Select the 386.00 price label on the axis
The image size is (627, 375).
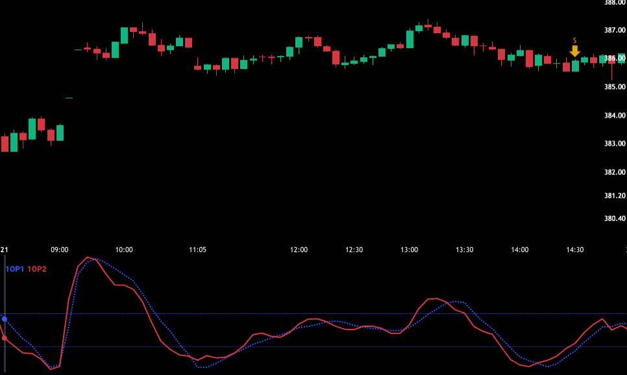coord(615,58)
